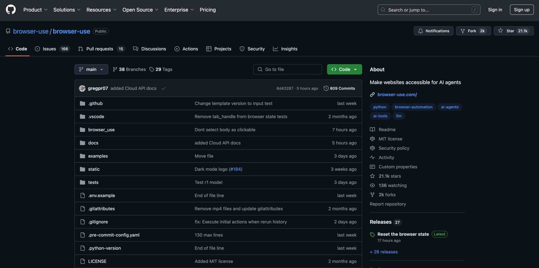Open the main branch dropdown
Image resolution: width=539 pixels, height=268 pixels.
pos(91,69)
